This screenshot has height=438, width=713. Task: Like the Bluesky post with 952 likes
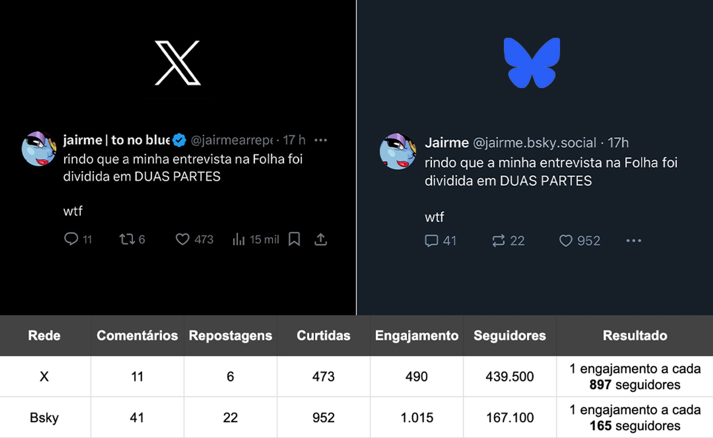[580, 241]
